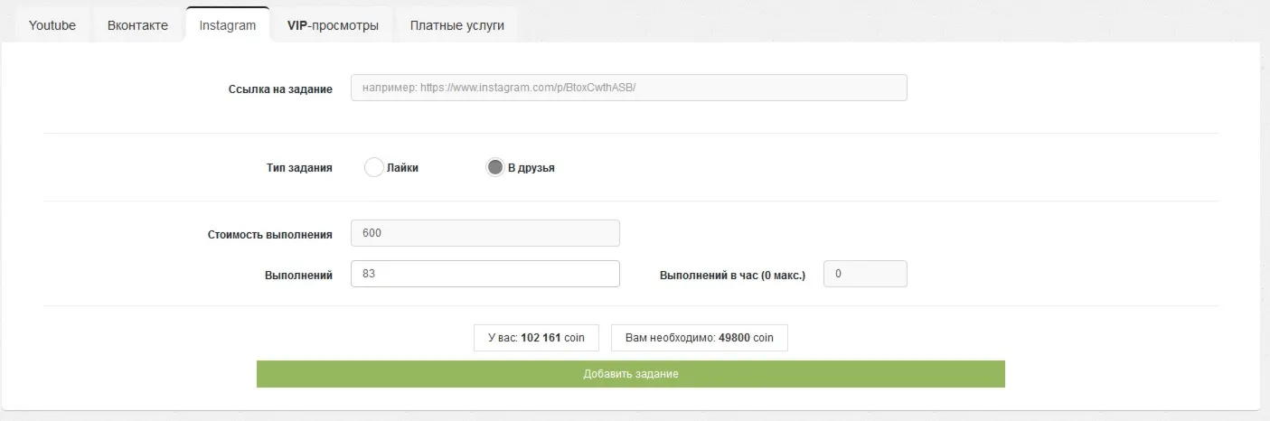Focus the Ссылка на задание link field
Viewport: 1270px width, 421px height.
pos(628,88)
